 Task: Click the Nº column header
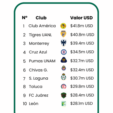25,18
